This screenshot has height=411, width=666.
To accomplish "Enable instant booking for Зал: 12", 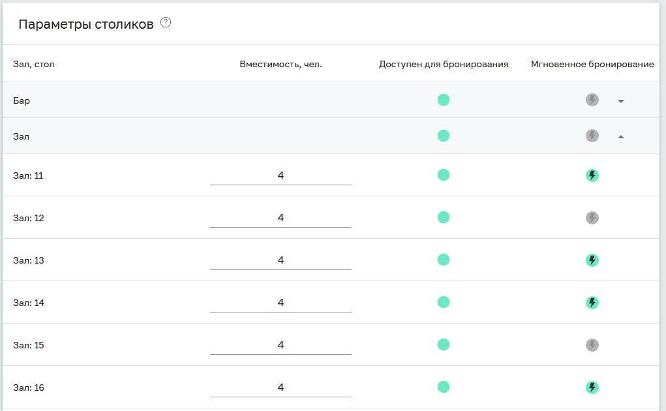I will point(592,218).
